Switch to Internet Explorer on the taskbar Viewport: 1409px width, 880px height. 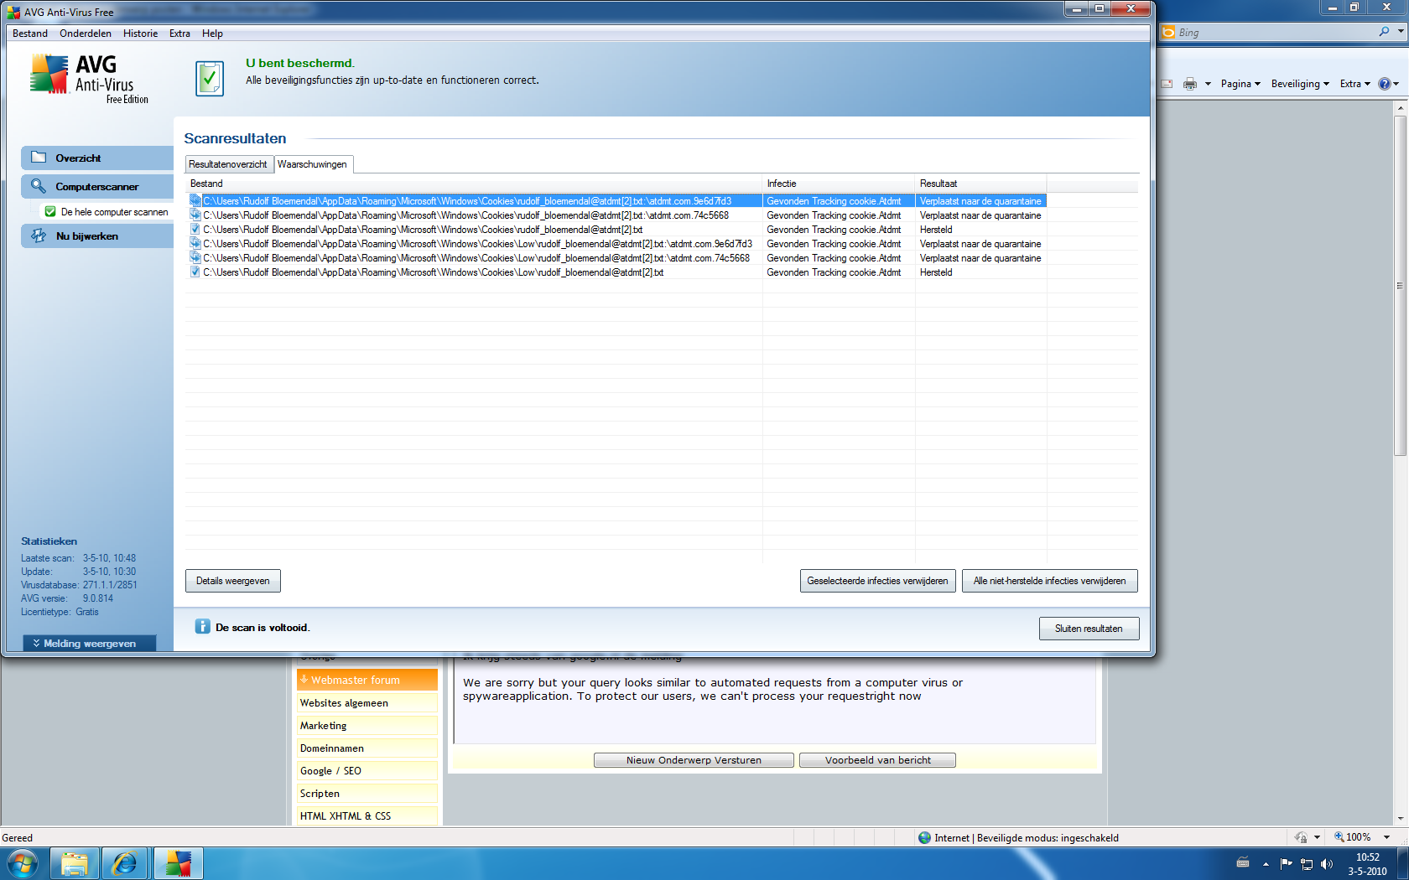(125, 863)
